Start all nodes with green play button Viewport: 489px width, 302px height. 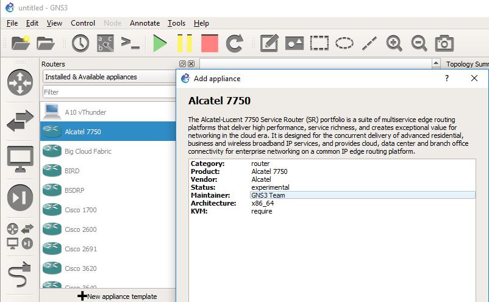tap(160, 43)
